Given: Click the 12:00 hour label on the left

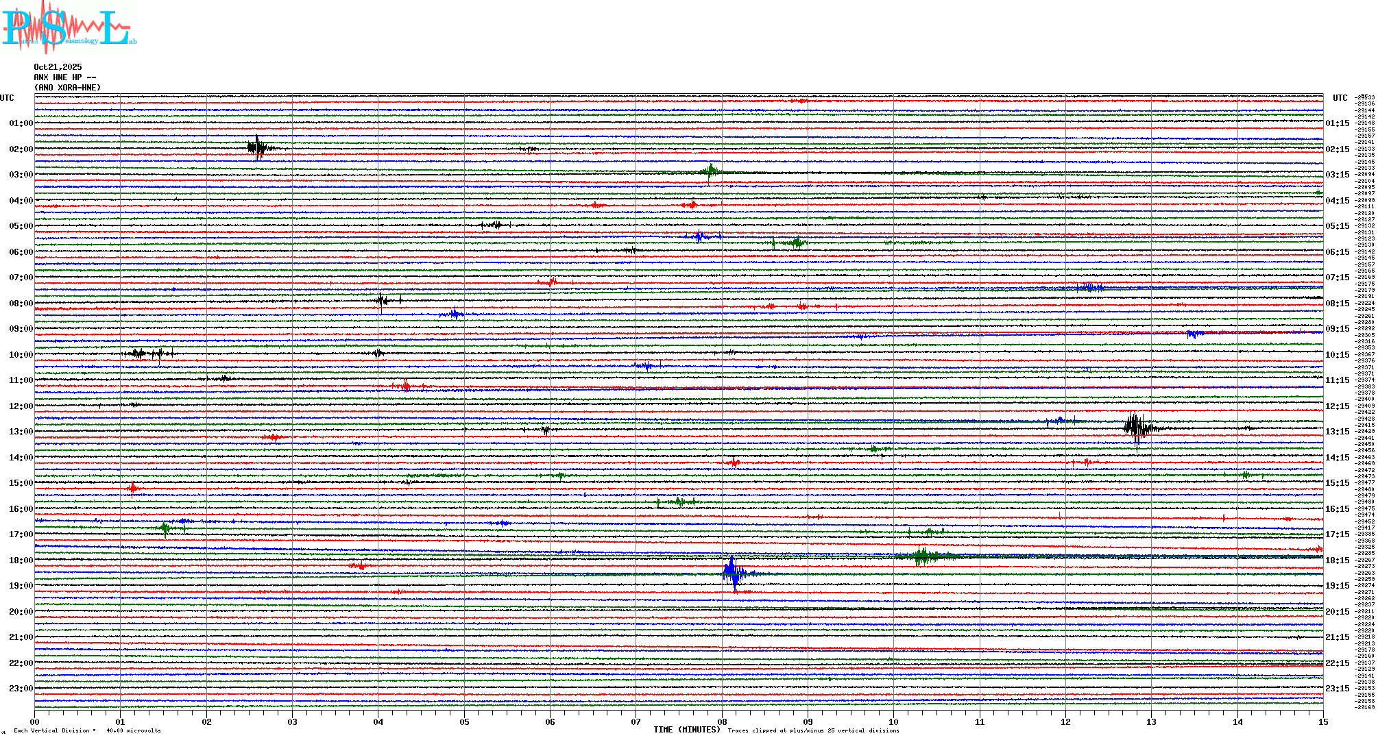Looking at the screenshot, I should coord(21,406).
